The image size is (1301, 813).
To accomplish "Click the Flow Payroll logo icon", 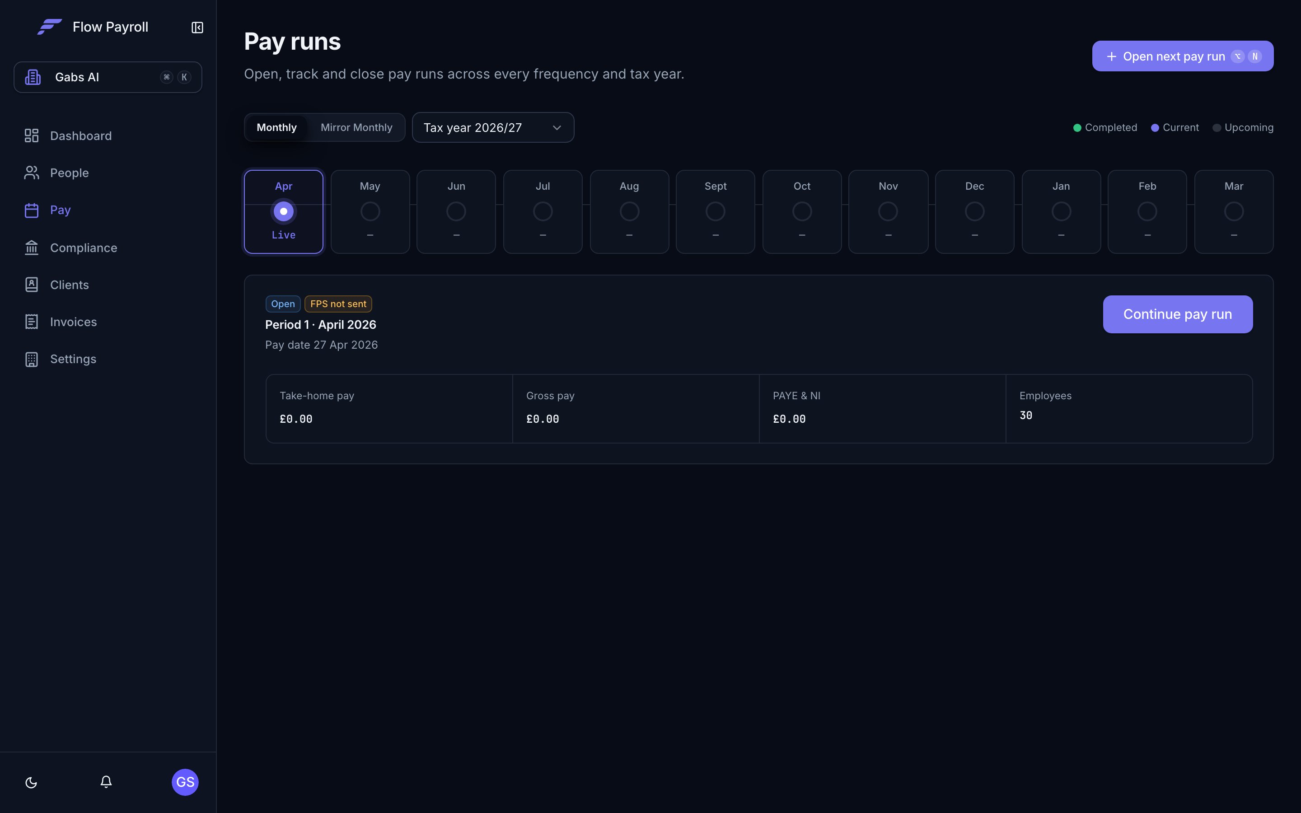I will point(49,27).
